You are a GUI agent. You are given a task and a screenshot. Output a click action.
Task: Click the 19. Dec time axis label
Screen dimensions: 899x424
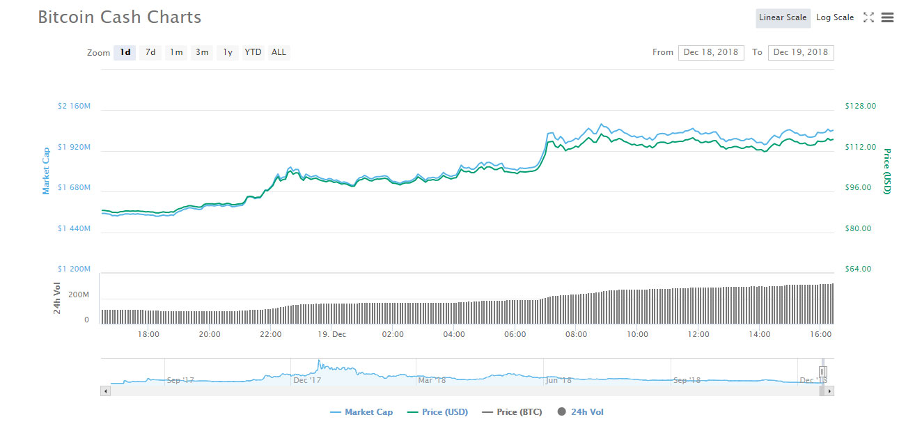tap(331, 334)
